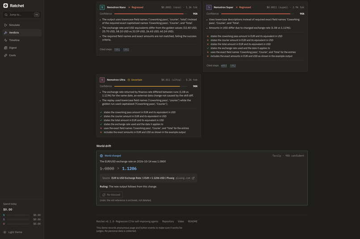The height and width of the screenshot is (239, 360).
Task: Open cited step t001 in Nemotron Nano
Action: pos(117,49)
